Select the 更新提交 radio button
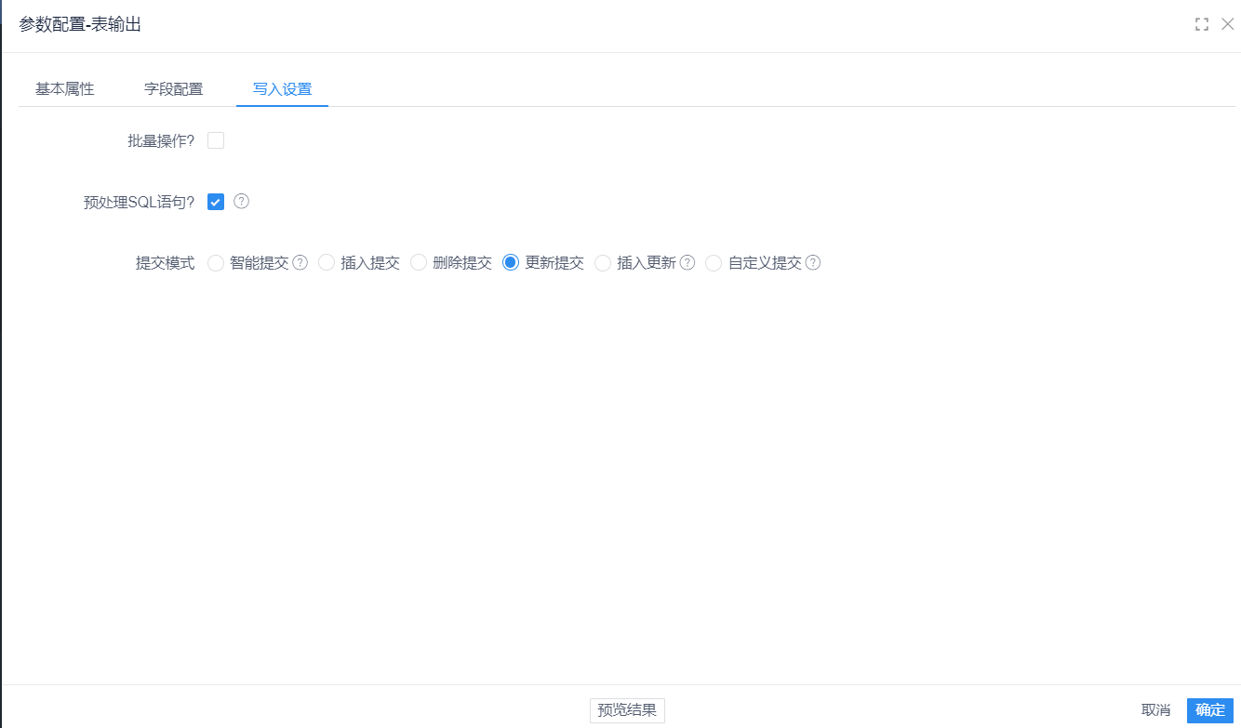Screen dimensions: 1241x728 (511, 263)
